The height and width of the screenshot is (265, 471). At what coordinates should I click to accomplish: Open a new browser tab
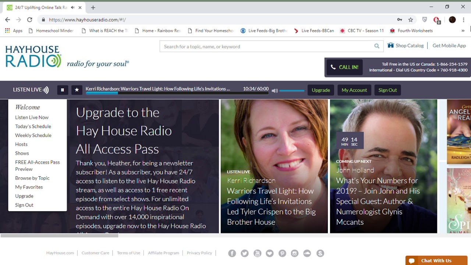(93, 7)
